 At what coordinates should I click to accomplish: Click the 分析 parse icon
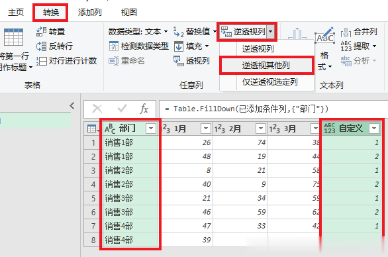(346, 61)
